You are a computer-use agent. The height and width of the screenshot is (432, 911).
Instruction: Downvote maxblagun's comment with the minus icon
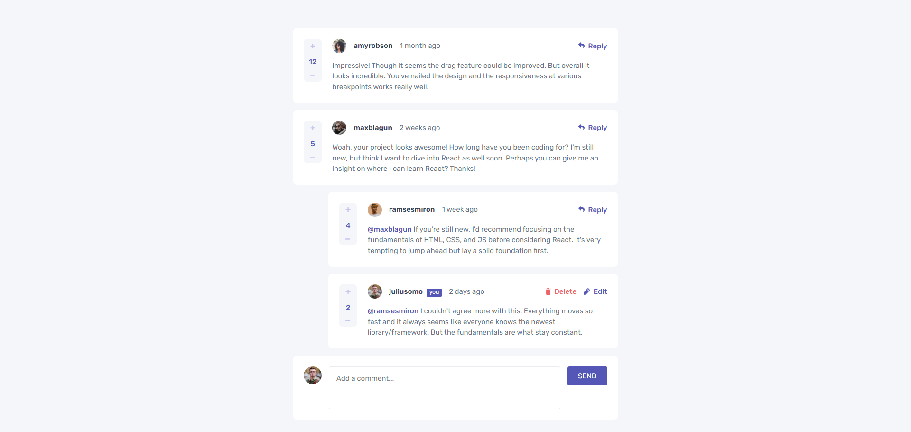313,157
